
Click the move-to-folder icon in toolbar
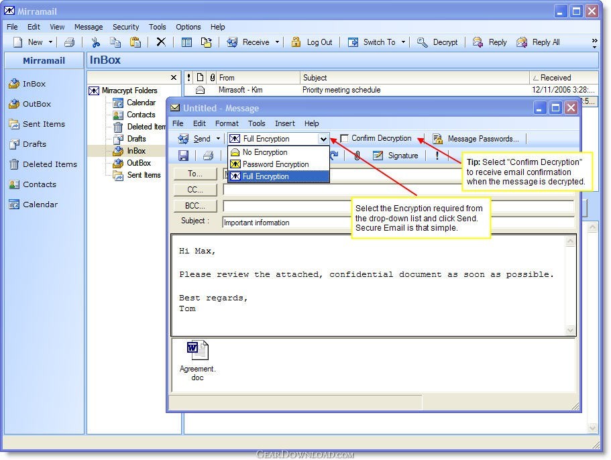[207, 42]
